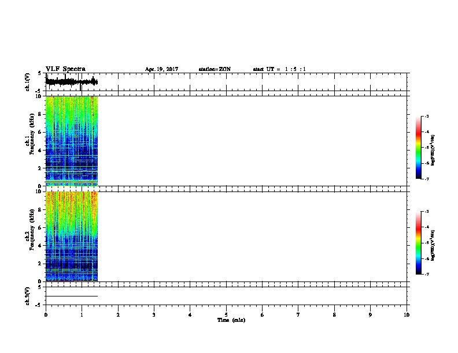The width and height of the screenshot is (458, 353).
Task: Click the "6" kHz tick label on the ch.2 frequency axis
Action: click(40, 228)
